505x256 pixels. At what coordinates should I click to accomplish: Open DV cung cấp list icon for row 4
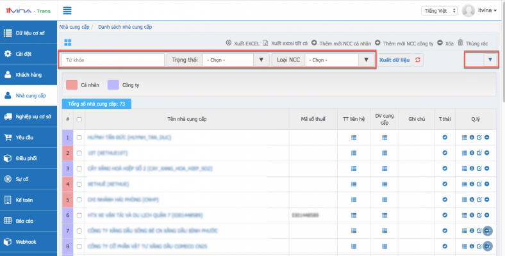(384, 184)
